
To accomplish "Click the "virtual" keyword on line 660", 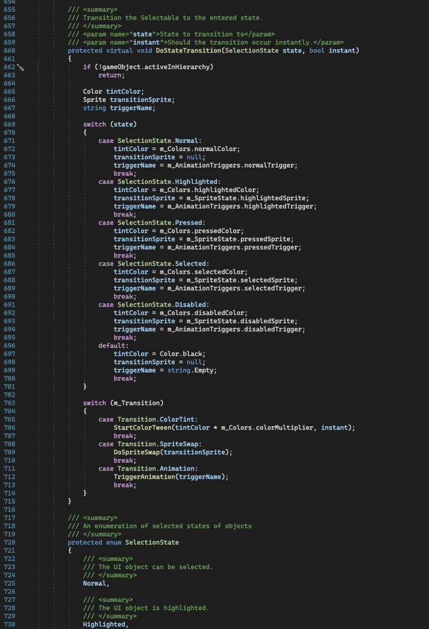I will pyautogui.click(x=119, y=50).
